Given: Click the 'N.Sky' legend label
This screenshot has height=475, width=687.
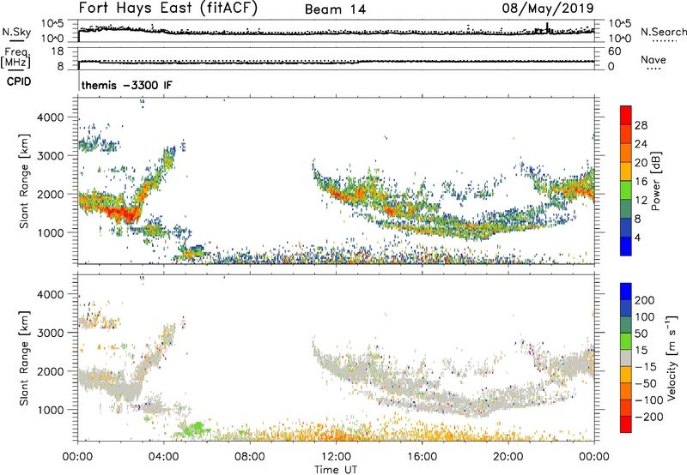Looking at the screenshot, I should pyautogui.click(x=16, y=32).
